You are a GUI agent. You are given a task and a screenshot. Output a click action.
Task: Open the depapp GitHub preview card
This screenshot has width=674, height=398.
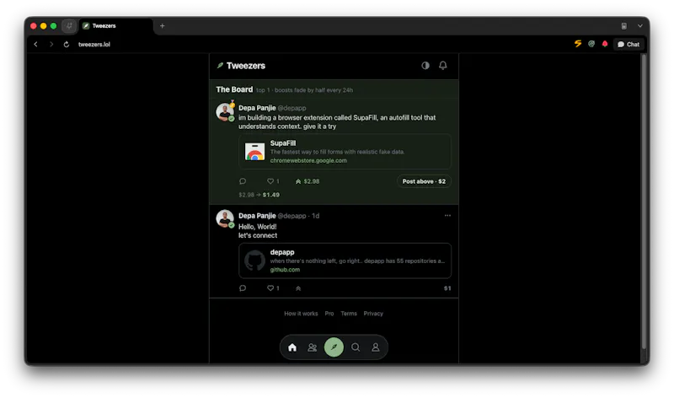(x=345, y=261)
